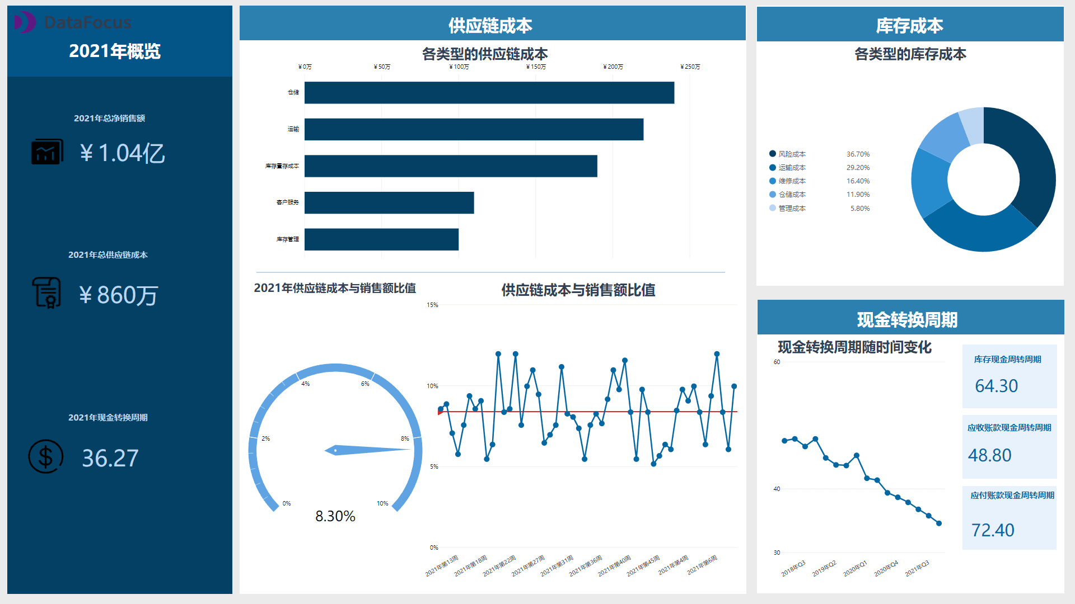
Task: Click the 29.20% legend percentage
Action: click(858, 167)
